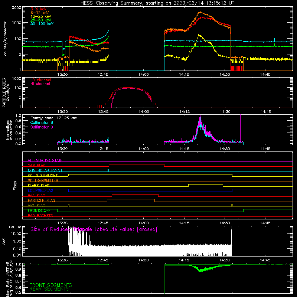The image size is (297, 297).
Task: Select the Collimator 9 legend label
Action: click(x=42, y=127)
